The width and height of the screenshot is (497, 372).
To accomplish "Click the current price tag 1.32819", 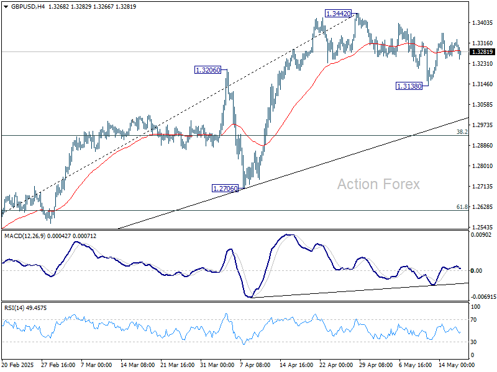I will (x=483, y=52).
